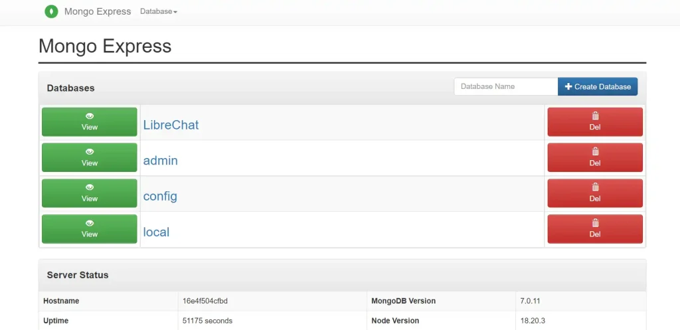The height and width of the screenshot is (330, 680).
Task: Click trash icon to delete admin database
Action: [595, 152]
